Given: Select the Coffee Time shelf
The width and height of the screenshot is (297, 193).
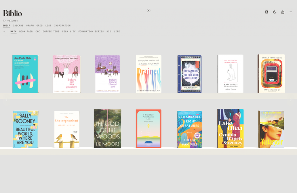Looking at the screenshot, I should [51, 32].
